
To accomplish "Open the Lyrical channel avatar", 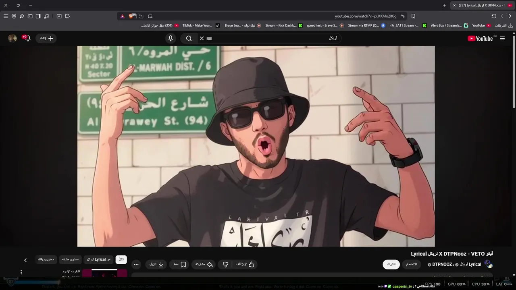I will point(489,264).
